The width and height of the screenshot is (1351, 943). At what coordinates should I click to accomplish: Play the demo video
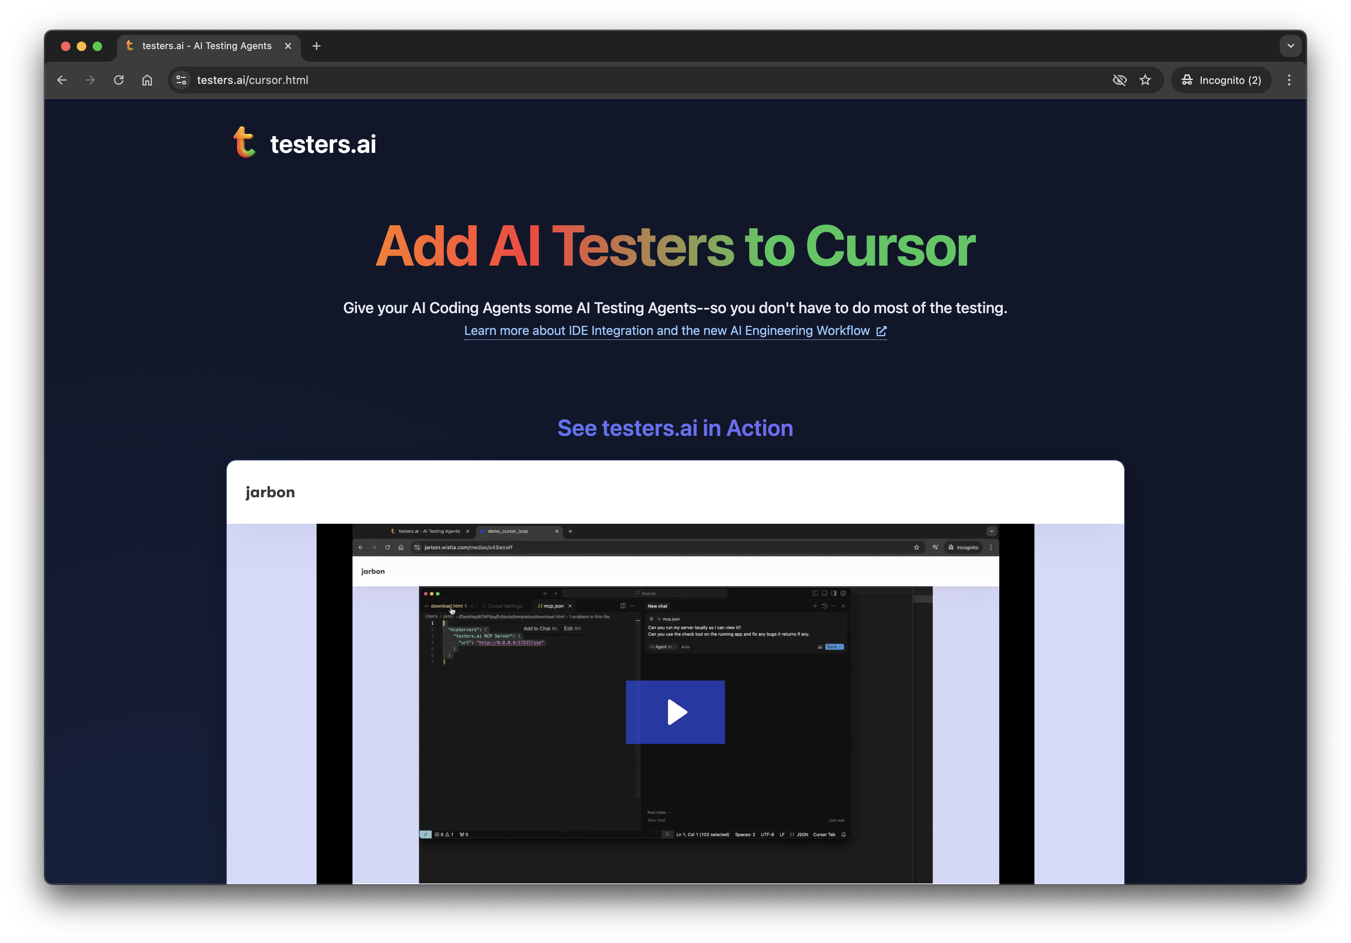(x=675, y=712)
